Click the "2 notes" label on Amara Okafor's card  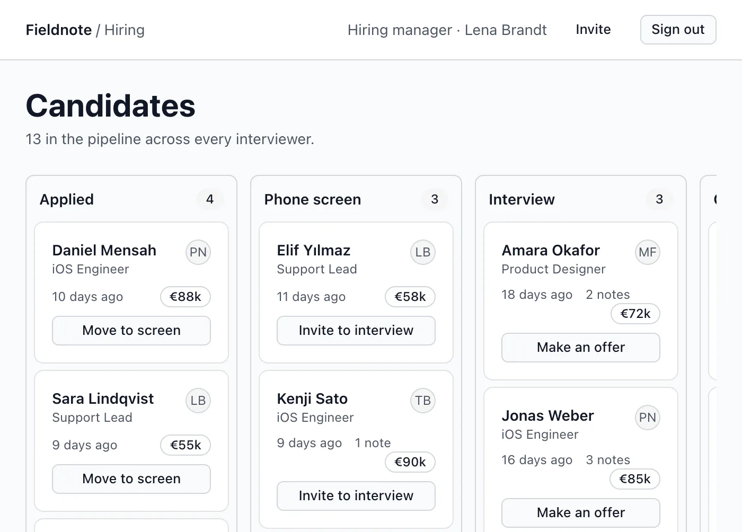(x=608, y=295)
